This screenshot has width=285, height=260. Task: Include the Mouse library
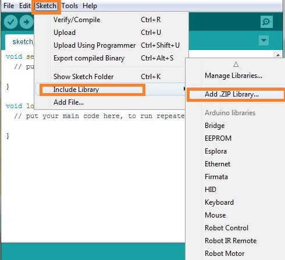(x=215, y=215)
